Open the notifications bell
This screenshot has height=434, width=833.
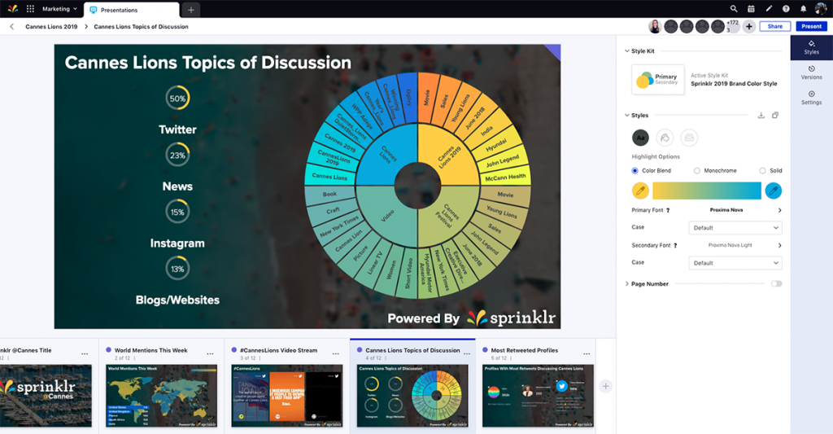(x=803, y=9)
